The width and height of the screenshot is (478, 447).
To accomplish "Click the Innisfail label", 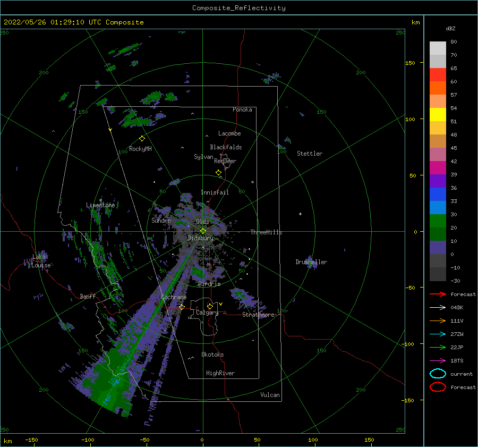I will (x=215, y=192).
